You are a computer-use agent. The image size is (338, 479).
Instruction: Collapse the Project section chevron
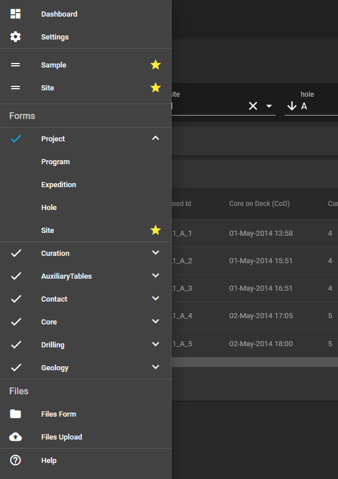point(155,138)
